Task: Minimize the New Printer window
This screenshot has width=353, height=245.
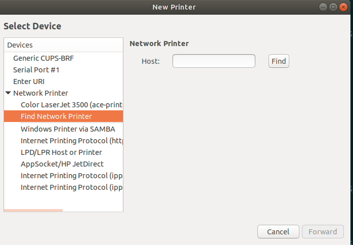Action: 324,7
